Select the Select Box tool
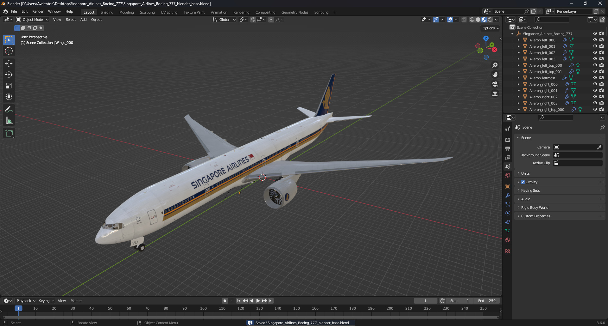608x326 pixels. 9,40
